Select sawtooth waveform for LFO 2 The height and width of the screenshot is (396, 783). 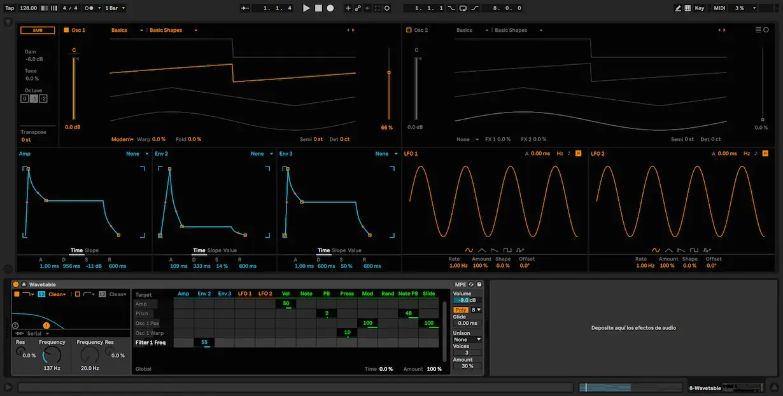pos(682,250)
